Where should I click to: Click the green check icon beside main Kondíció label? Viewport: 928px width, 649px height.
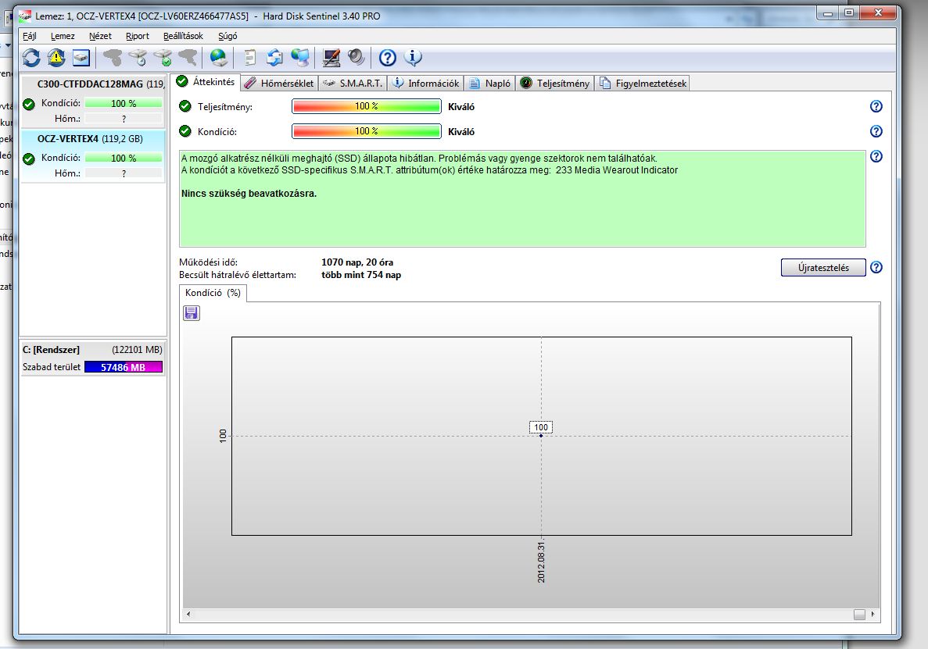[x=185, y=131]
